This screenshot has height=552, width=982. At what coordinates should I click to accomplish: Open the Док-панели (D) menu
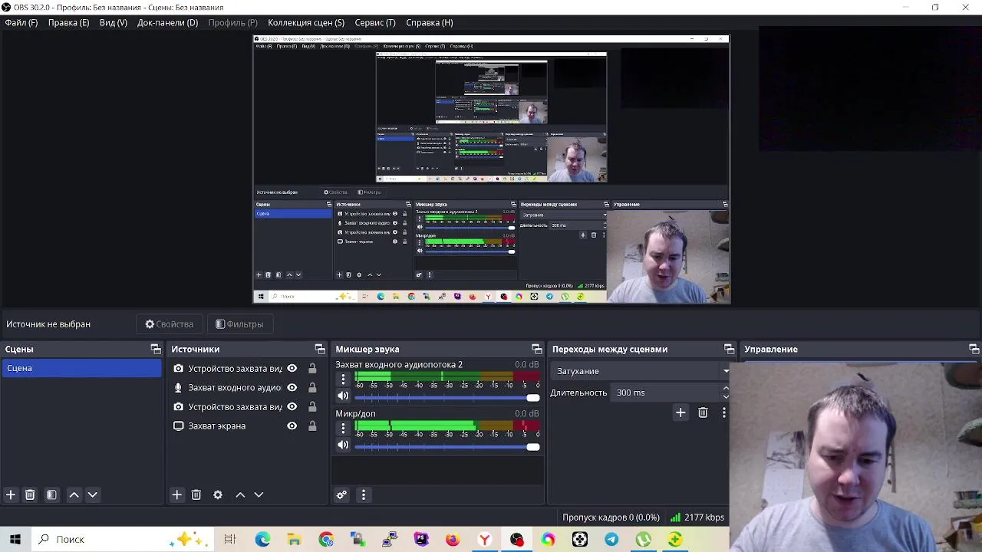coord(167,22)
